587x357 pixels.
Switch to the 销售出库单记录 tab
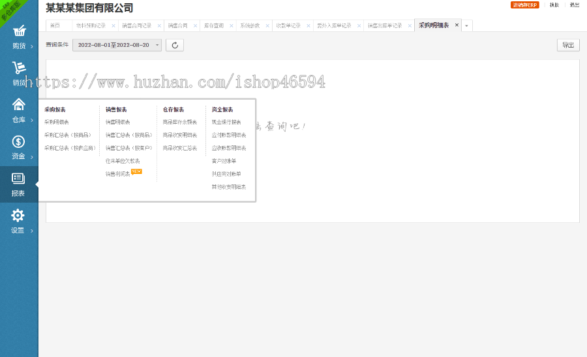pos(384,26)
